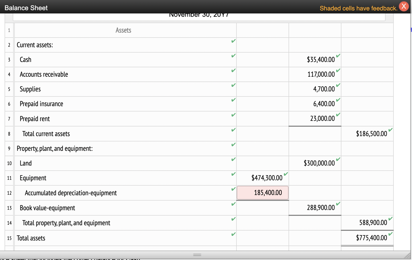Click the checkmark beside the Total assets label
The width and height of the screenshot is (412, 260).
(233, 234)
